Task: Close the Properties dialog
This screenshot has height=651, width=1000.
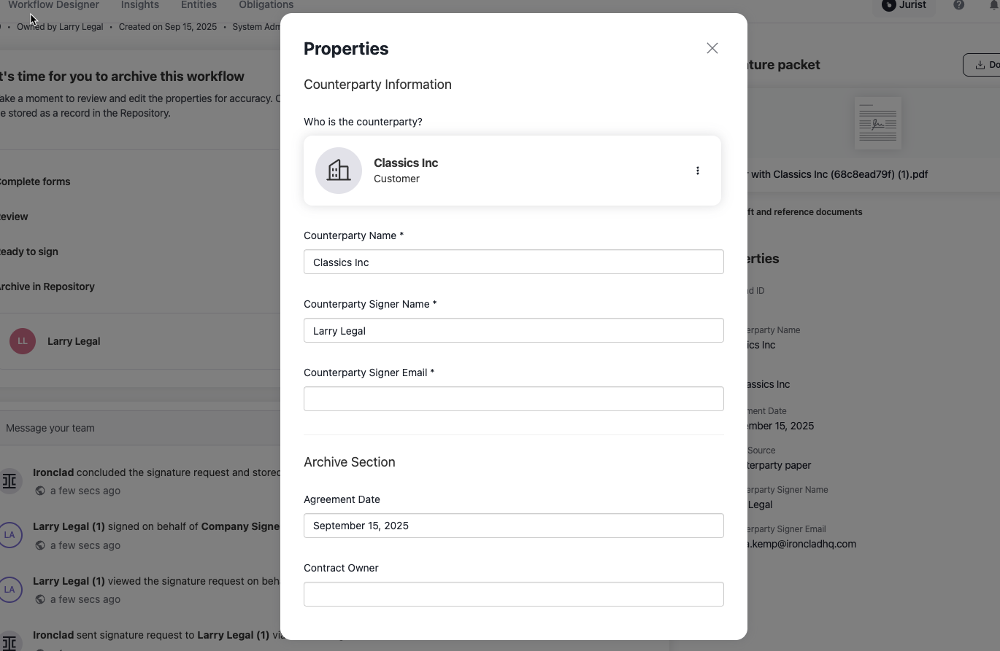Action: tap(712, 47)
